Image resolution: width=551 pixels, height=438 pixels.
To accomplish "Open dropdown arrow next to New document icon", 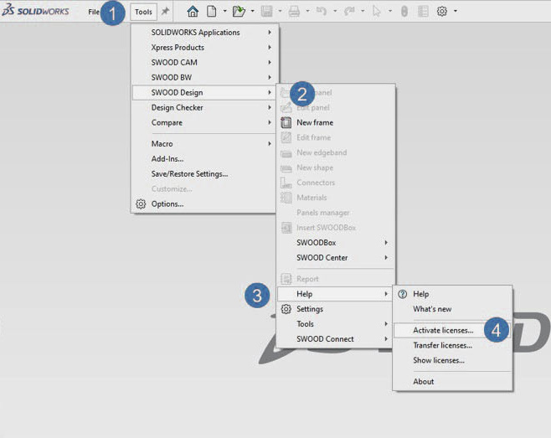I will pos(224,12).
